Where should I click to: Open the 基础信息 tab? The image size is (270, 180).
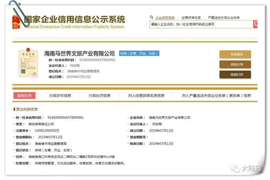25,95
